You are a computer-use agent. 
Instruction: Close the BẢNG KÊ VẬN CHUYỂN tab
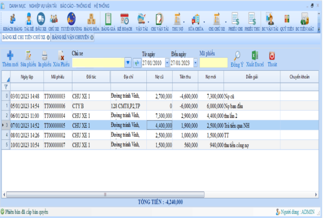point(92,37)
